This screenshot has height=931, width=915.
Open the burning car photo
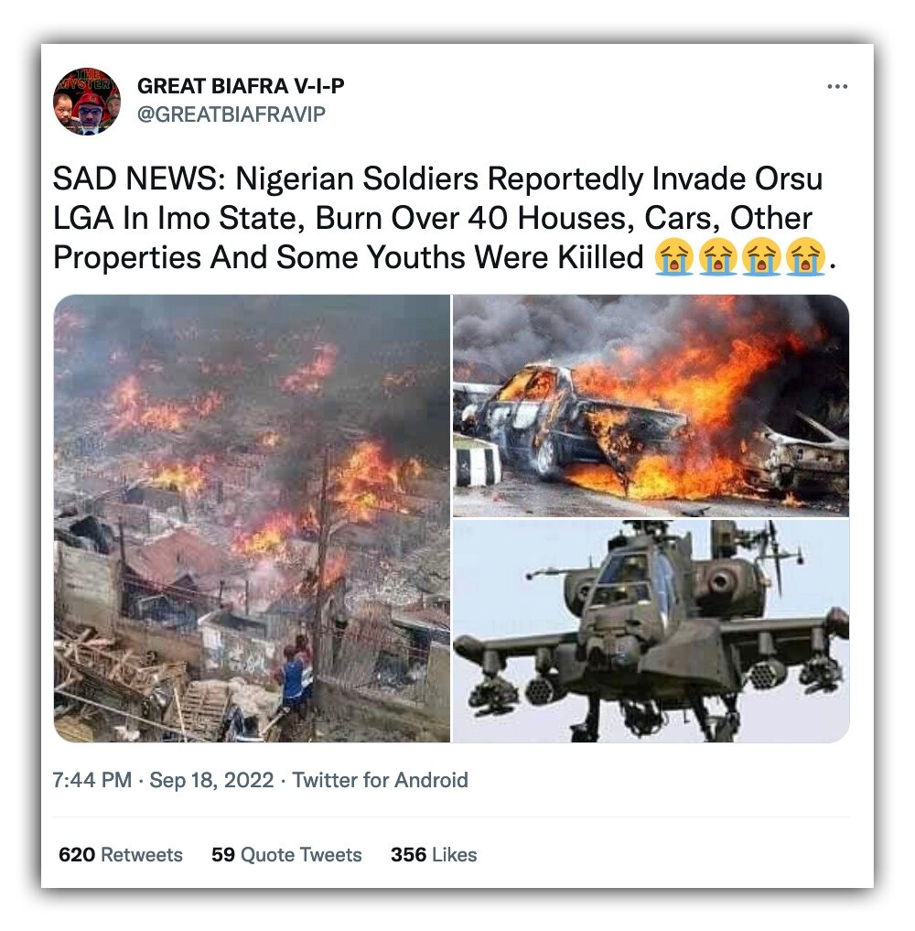pyautogui.click(x=651, y=406)
